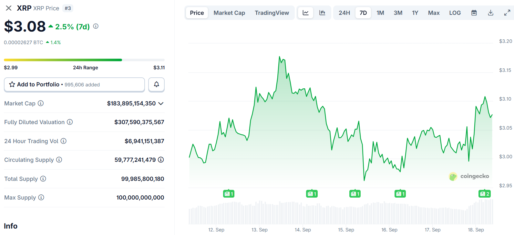Open the Total Supply info icon
The width and height of the screenshot is (514, 235).
(43, 179)
